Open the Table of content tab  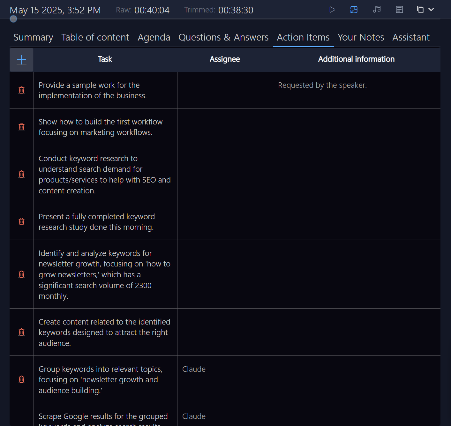point(95,37)
